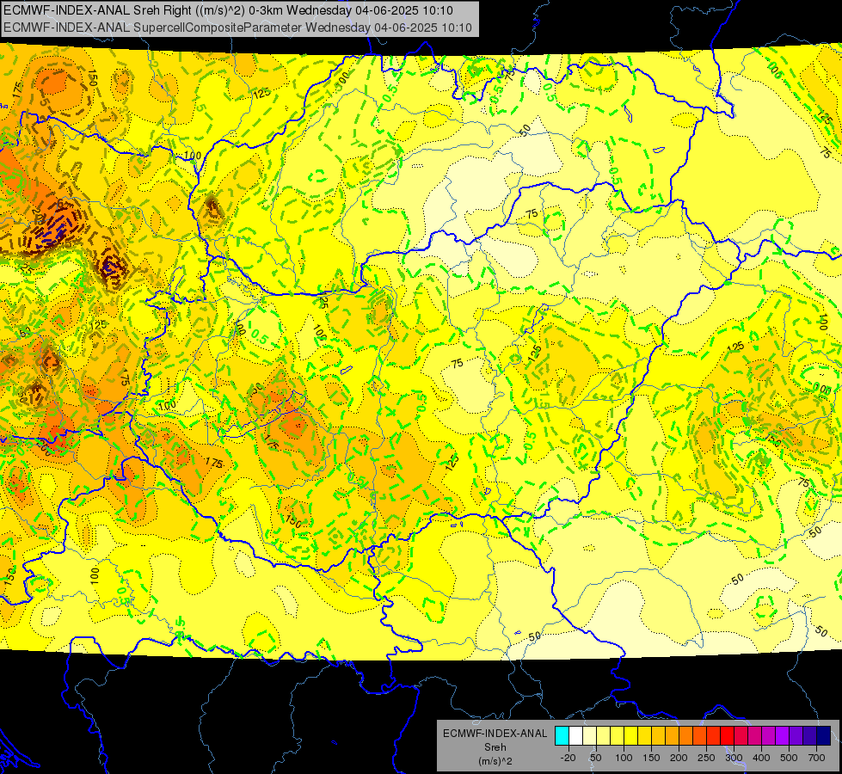
Task: Click the 'ECMWF-INDEX-ANAL' label in the legend box
Action: coord(495,734)
